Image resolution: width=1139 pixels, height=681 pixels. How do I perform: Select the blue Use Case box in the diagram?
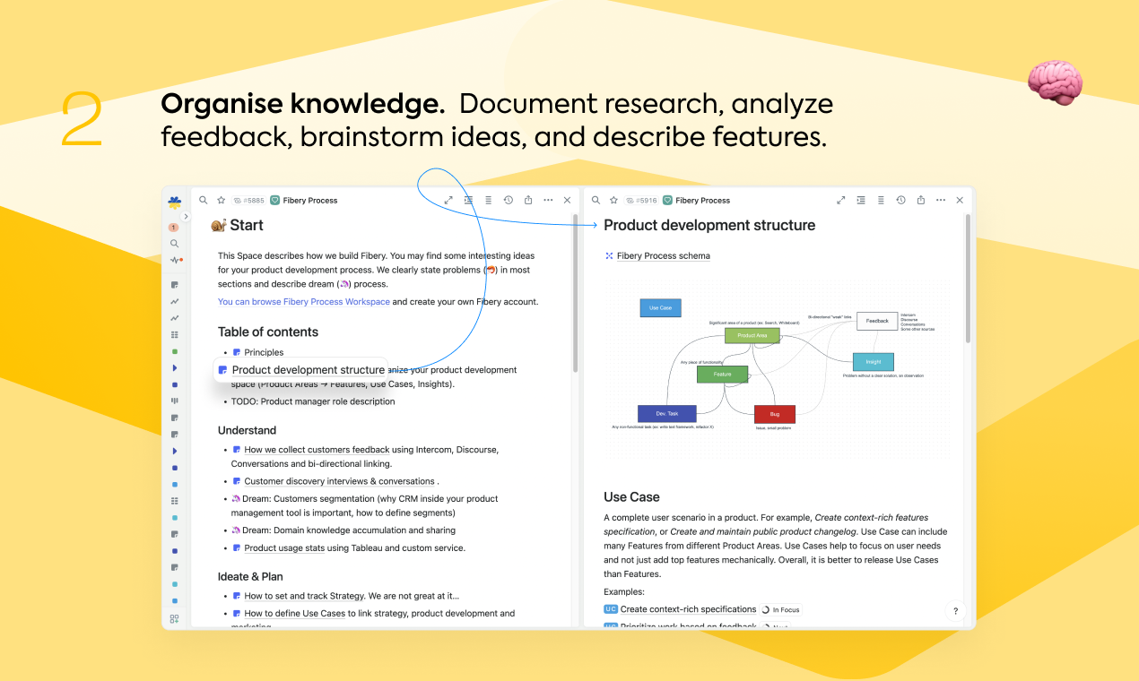point(660,308)
